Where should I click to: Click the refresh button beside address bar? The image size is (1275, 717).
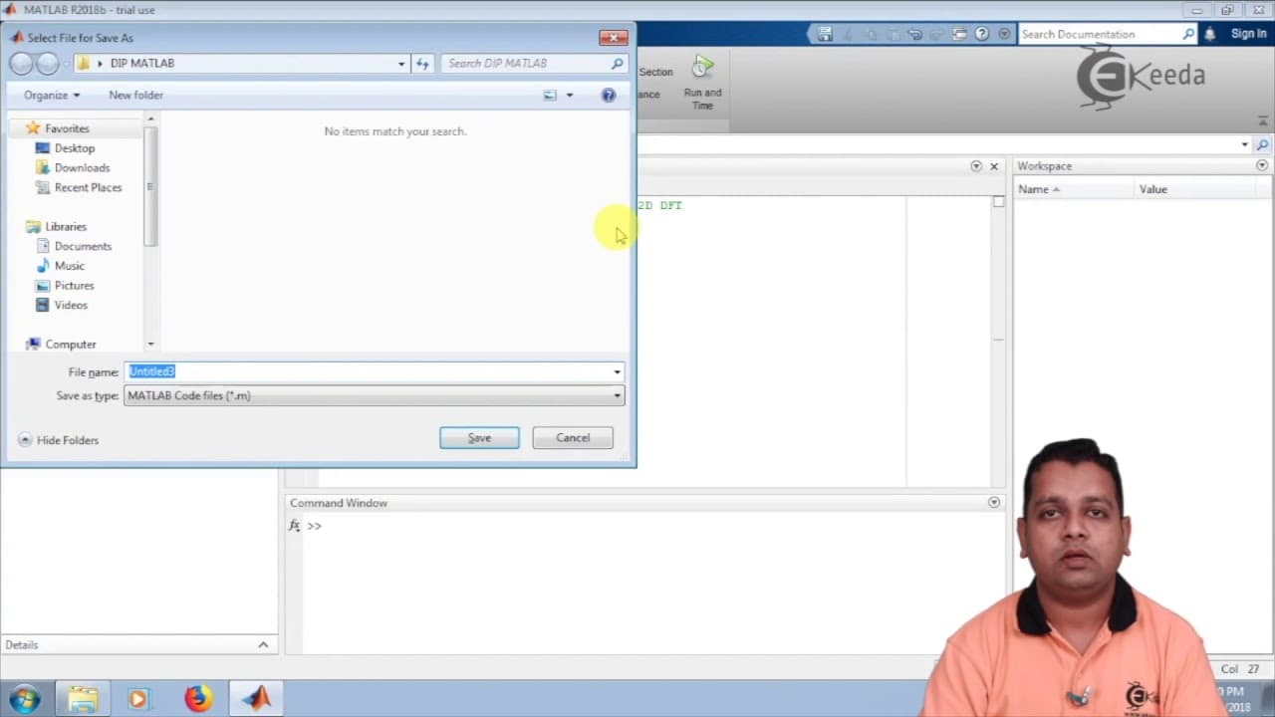coord(422,64)
